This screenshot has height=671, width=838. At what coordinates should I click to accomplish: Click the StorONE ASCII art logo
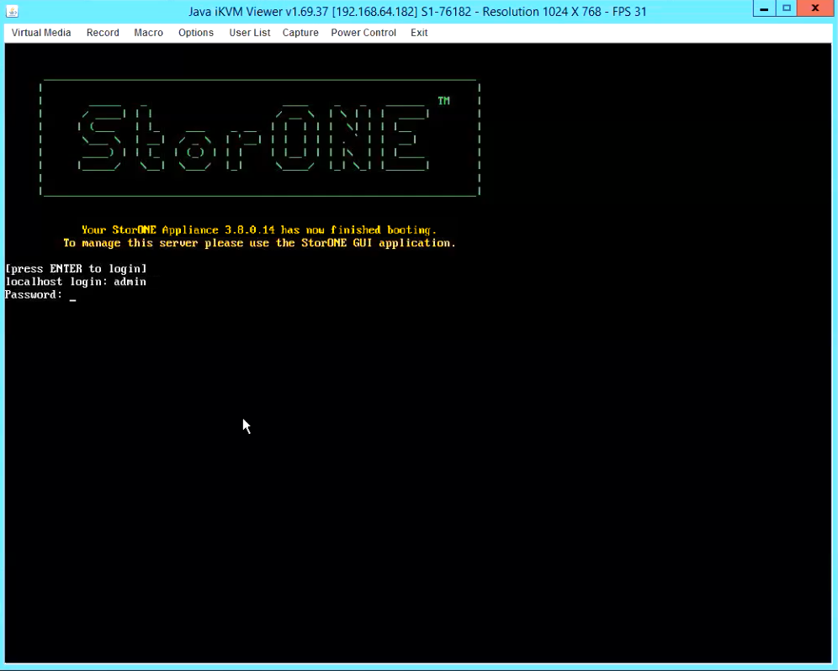260,138
